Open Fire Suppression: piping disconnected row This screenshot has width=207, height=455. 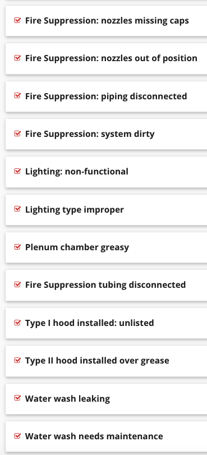[106, 96]
